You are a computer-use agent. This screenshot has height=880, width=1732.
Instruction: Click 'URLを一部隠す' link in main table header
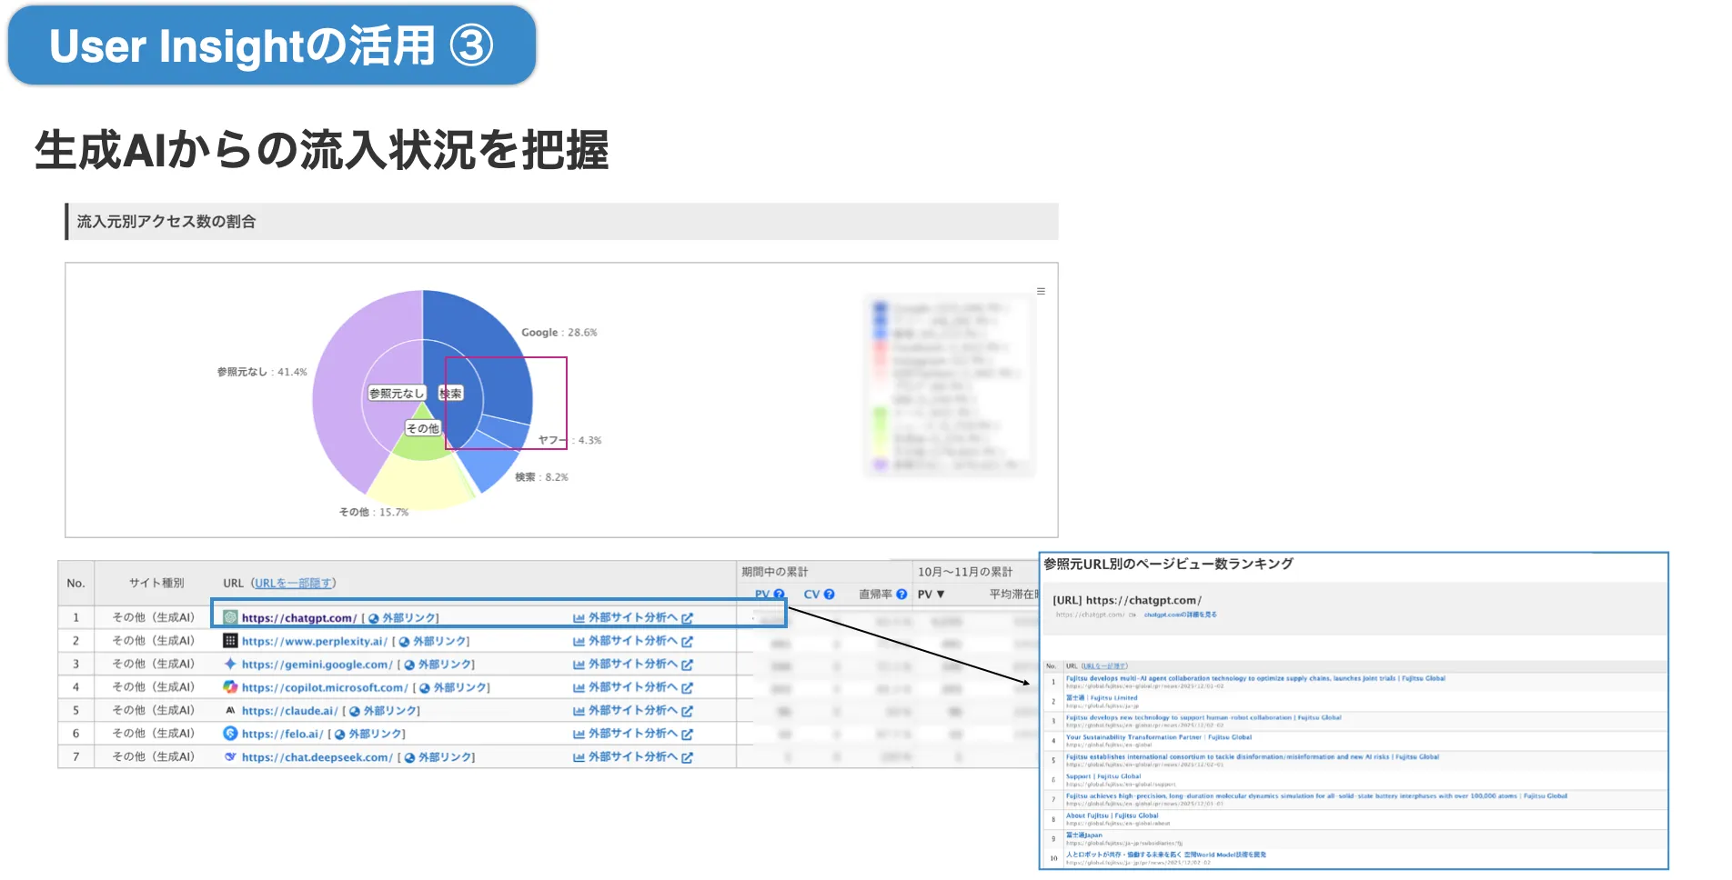pos(293,584)
